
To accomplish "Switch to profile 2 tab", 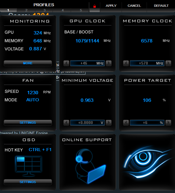I will (x=26, y=10).
